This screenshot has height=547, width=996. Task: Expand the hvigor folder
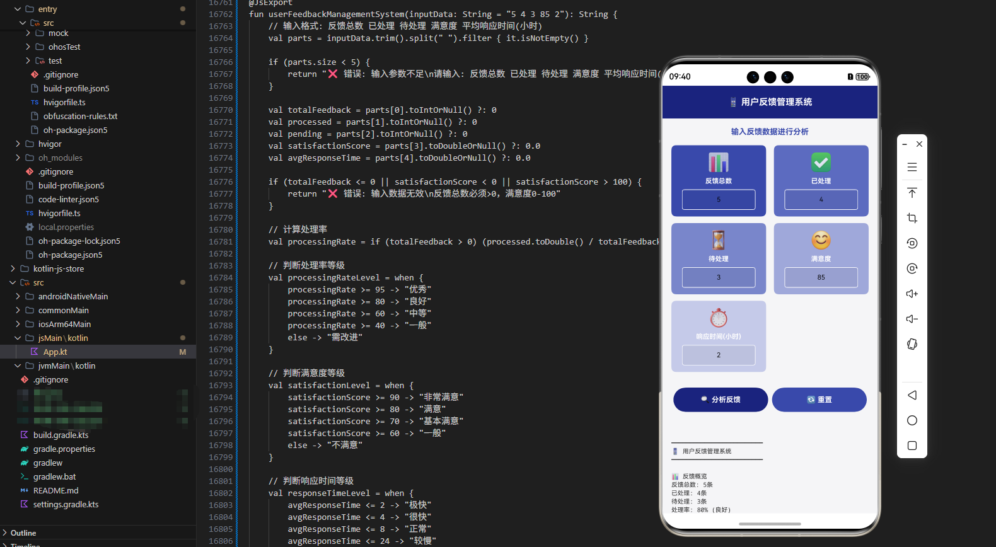(17, 144)
